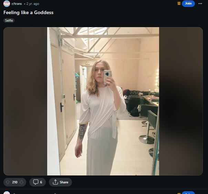This screenshot has height=194, width=208.
Task: Click the archived post box icon
Action: [179, 3]
